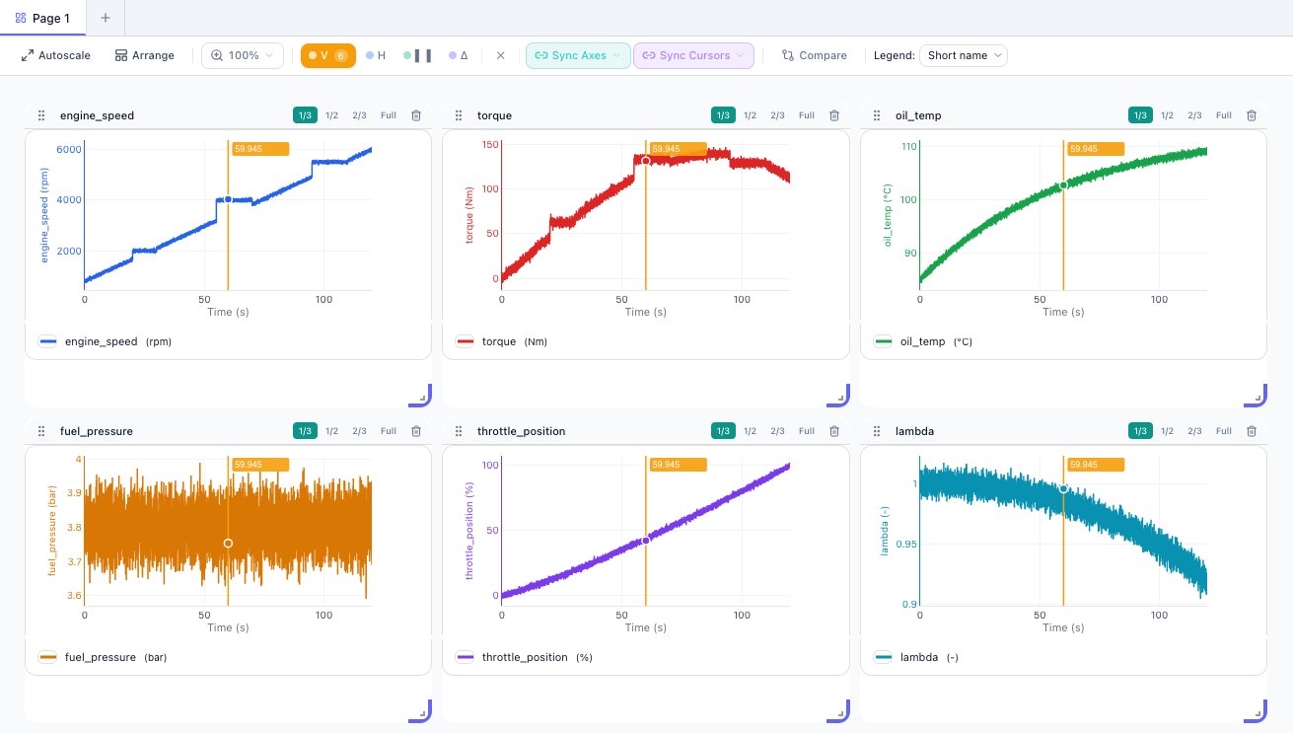Viewport: 1293px width, 733px height.
Task: Open the zoom level 100% dropdown
Action: tap(242, 55)
